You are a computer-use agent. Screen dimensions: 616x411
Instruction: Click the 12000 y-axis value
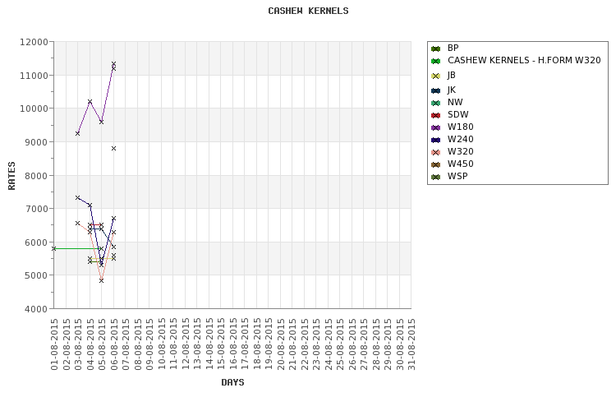pyautogui.click(x=34, y=42)
